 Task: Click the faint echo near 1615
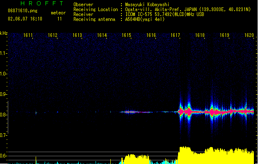(x=130, y=112)
